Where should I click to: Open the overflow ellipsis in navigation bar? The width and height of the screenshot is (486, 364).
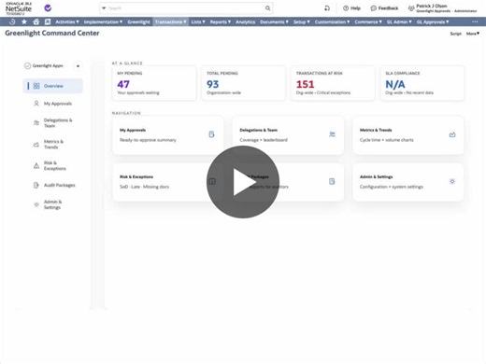(475, 21)
